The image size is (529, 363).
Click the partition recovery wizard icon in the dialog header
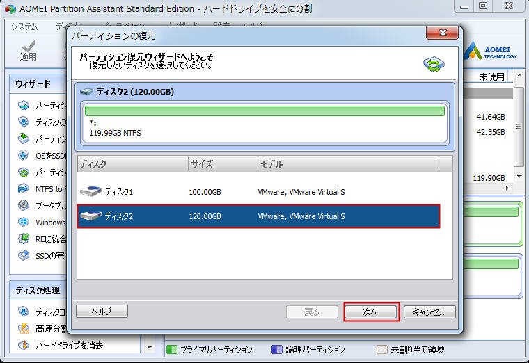click(434, 64)
